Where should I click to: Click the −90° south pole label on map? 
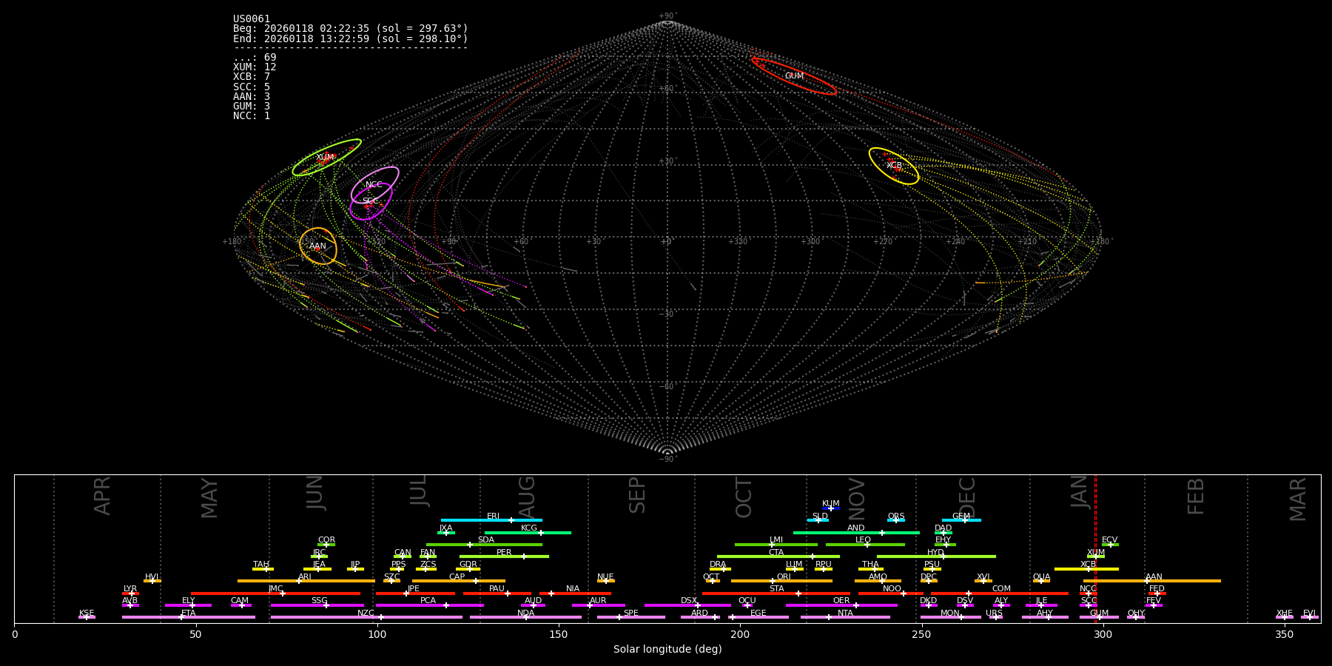[667, 459]
